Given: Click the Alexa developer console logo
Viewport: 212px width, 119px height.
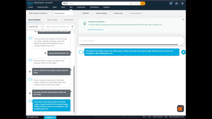Looking at the screenshot, I should tap(40, 3).
